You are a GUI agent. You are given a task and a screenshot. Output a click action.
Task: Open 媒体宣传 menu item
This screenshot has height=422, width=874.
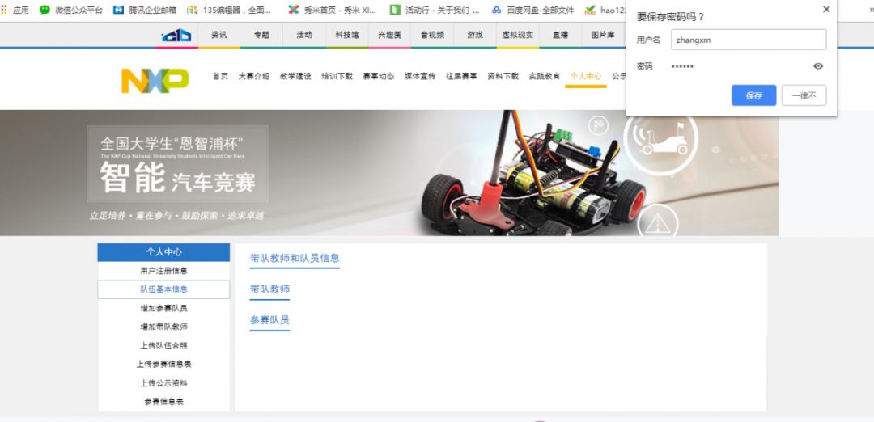[x=420, y=77]
